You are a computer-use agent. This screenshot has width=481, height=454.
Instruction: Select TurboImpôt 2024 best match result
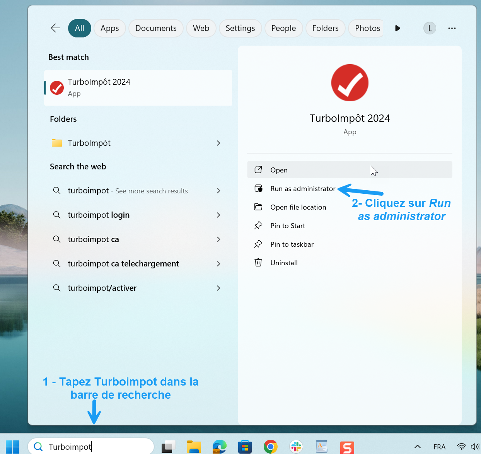(138, 88)
